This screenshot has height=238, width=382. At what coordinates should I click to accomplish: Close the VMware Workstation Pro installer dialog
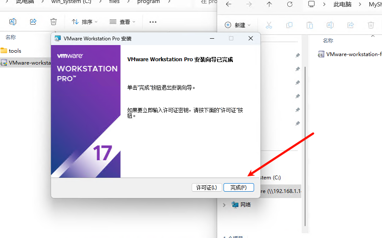point(250,38)
